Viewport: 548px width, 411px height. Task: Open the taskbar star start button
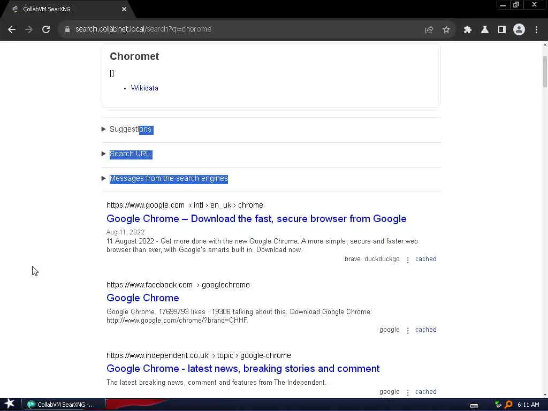(9, 404)
